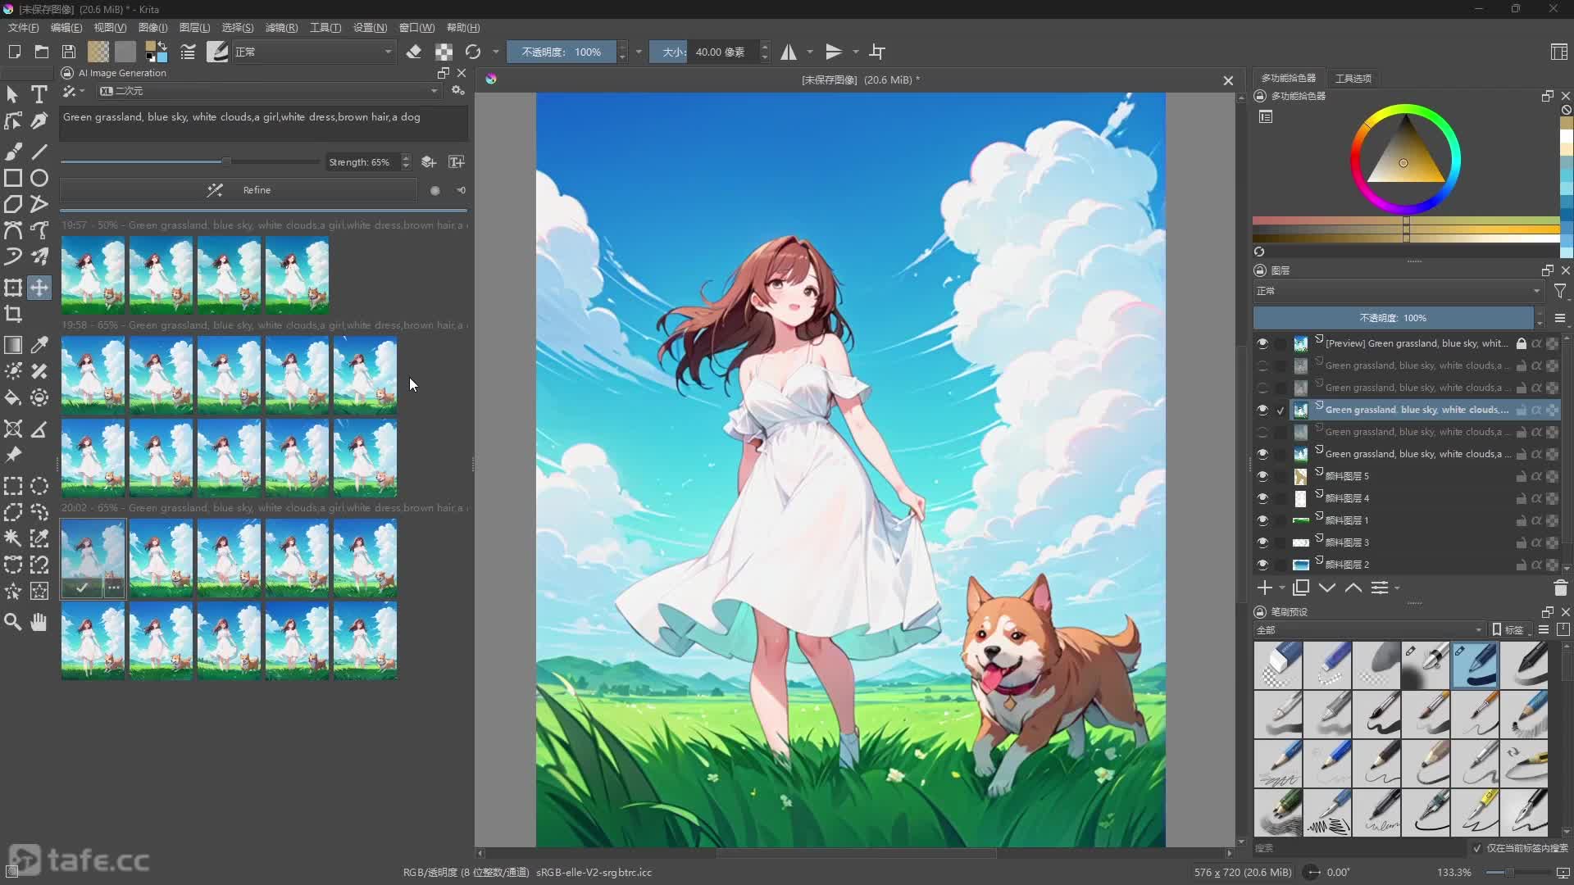
Task: Expand the new layer type arrow
Action: point(1281,588)
